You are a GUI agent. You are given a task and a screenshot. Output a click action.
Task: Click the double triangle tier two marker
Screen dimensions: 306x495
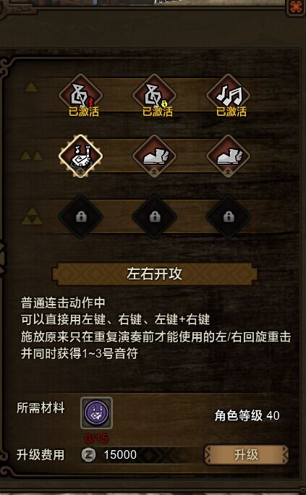(32, 156)
